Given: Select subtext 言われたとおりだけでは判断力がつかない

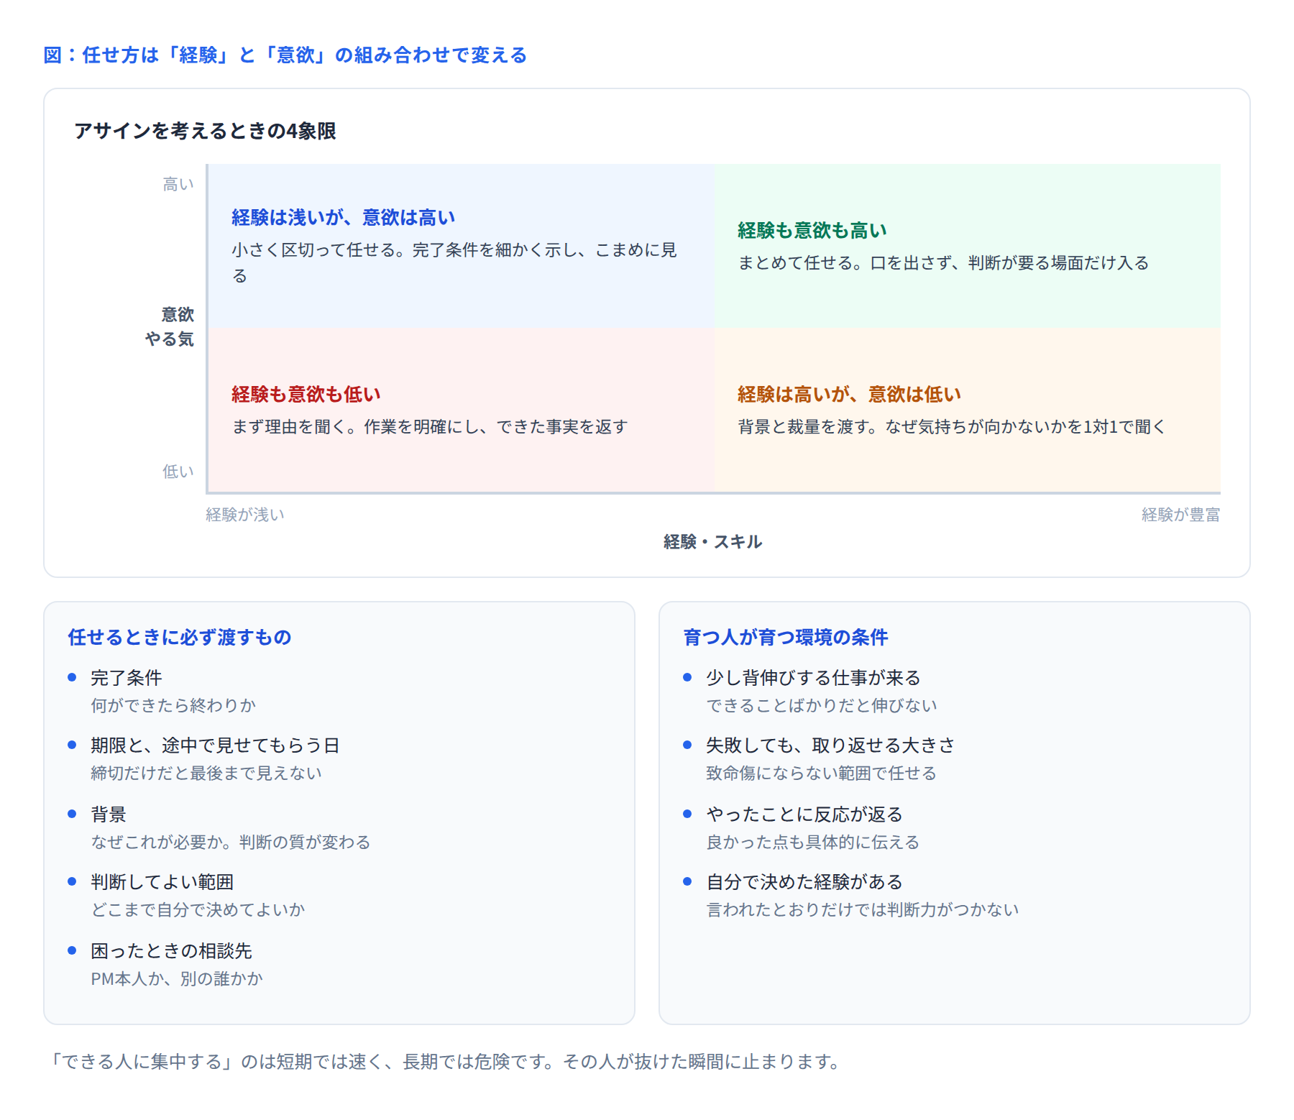Looking at the screenshot, I should coord(863,909).
